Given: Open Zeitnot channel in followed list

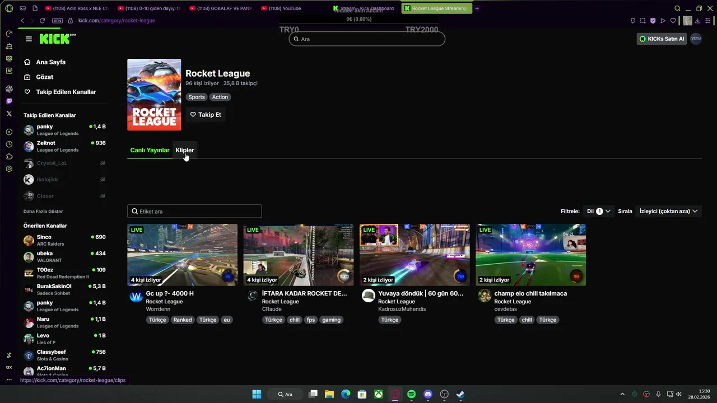Looking at the screenshot, I should pyautogui.click(x=64, y=147).
